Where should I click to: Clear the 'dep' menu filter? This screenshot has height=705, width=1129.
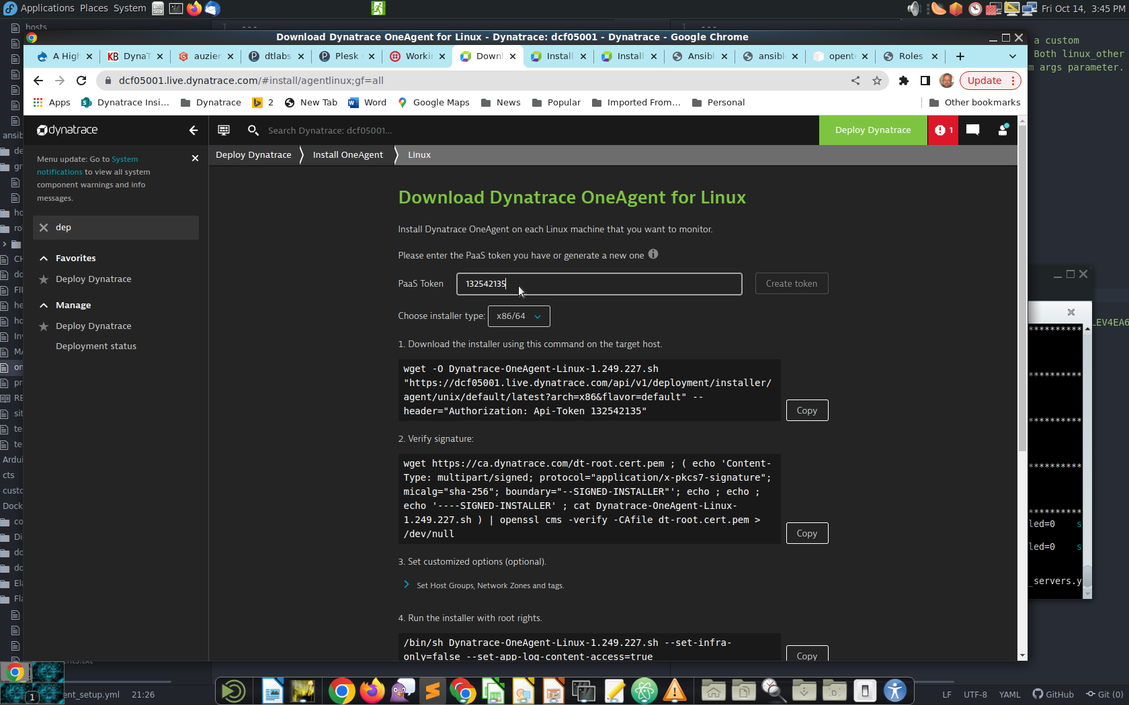44,228
